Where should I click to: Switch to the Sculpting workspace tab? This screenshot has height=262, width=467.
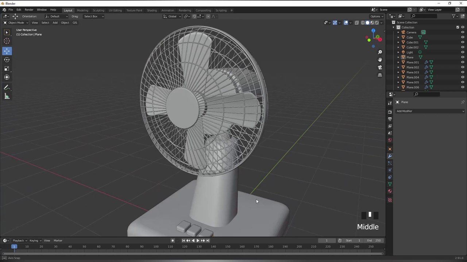point(98,10)
